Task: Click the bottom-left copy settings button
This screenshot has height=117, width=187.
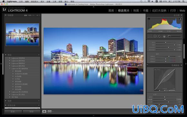Action: (x=13, y=112)
